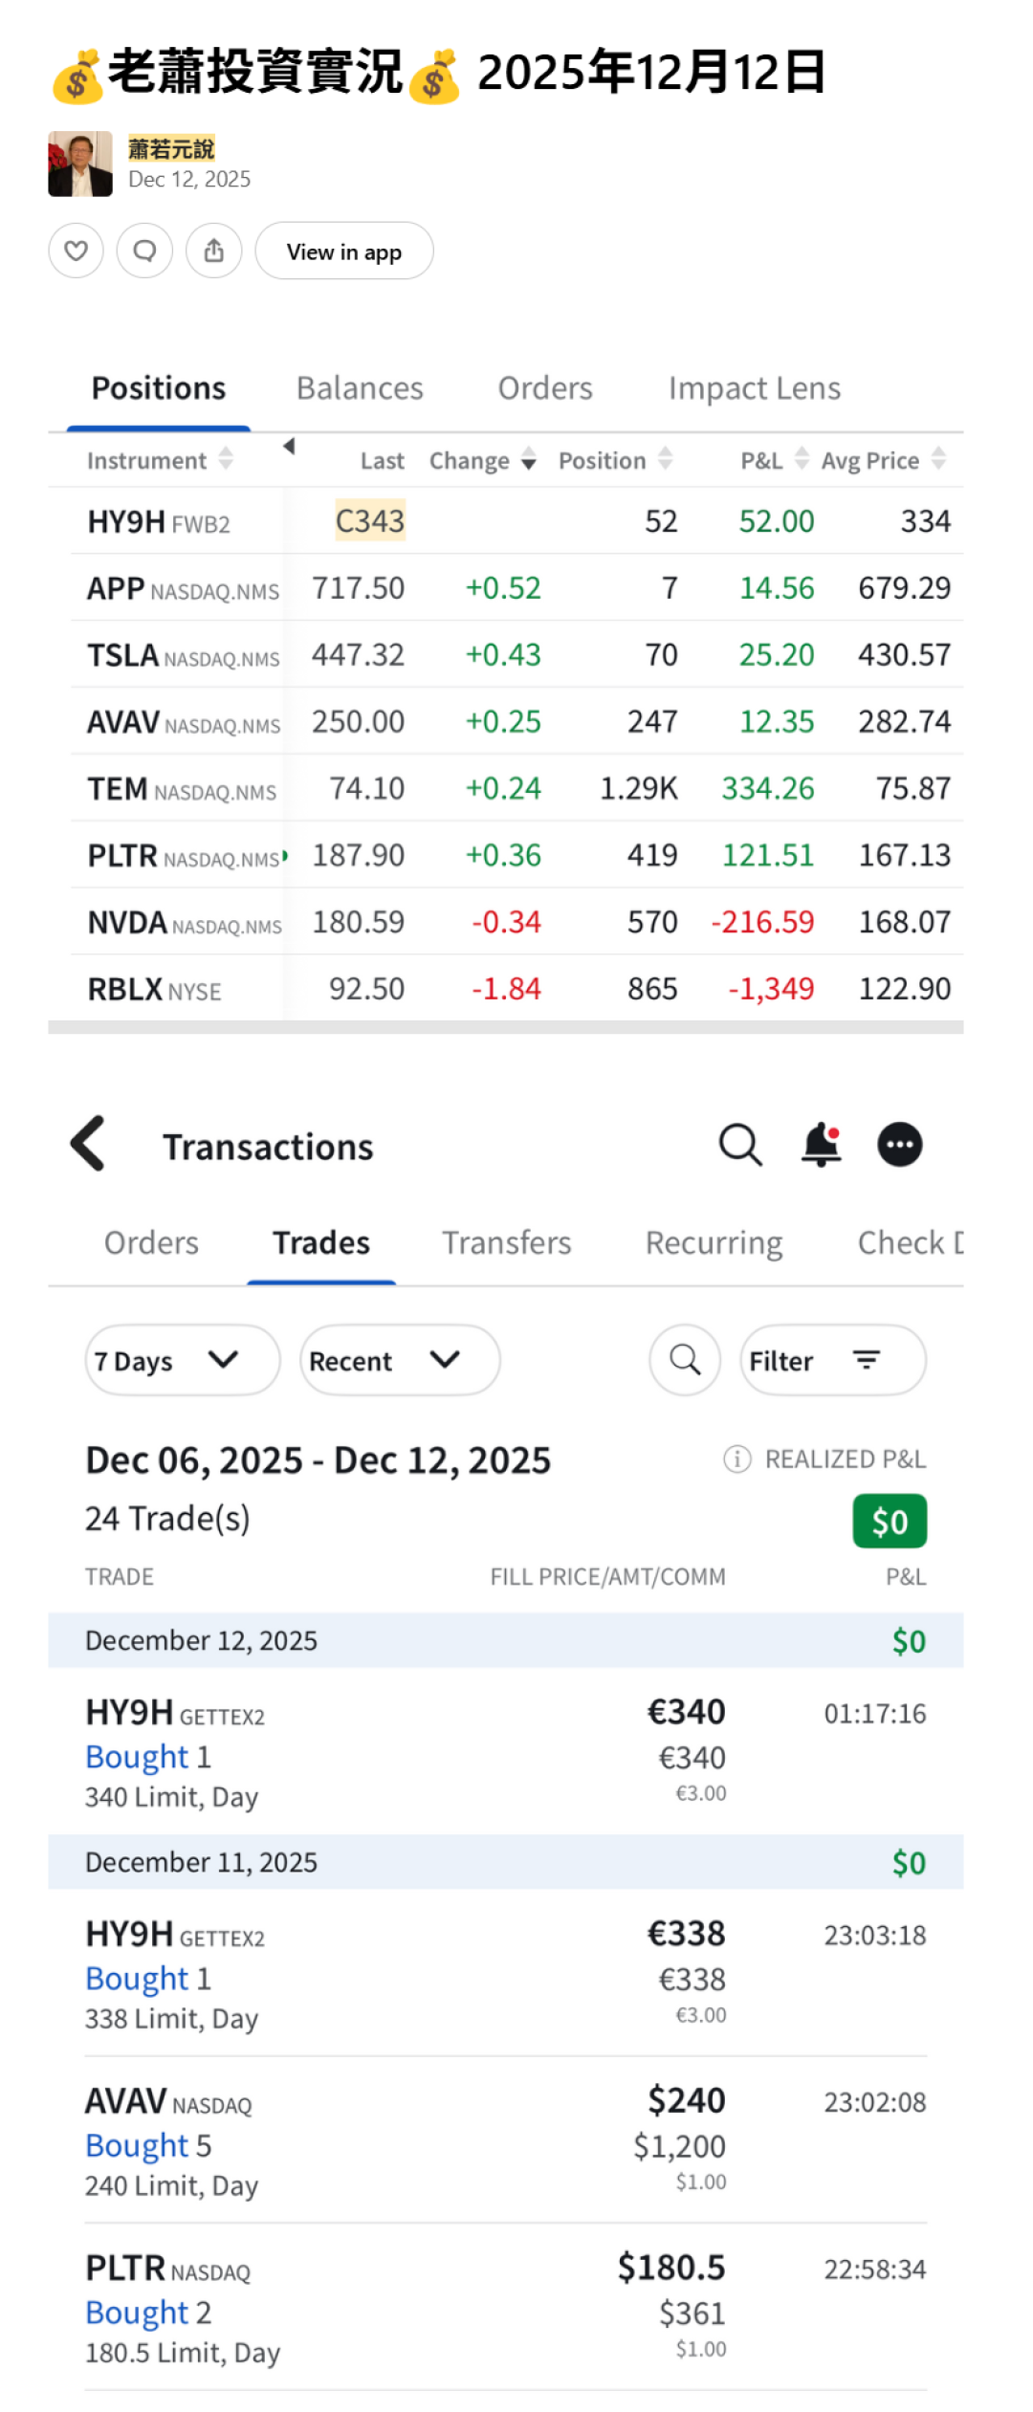Viewport: 1033px width, 2412px height.
Task: Collapse columns with the small left triangle
Action: [x=289, y=446]
